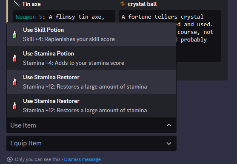Select the bottom Use Stamina Restorer entry
The width and height of the screenshot is (237, 164).
(x=91, y=106)
